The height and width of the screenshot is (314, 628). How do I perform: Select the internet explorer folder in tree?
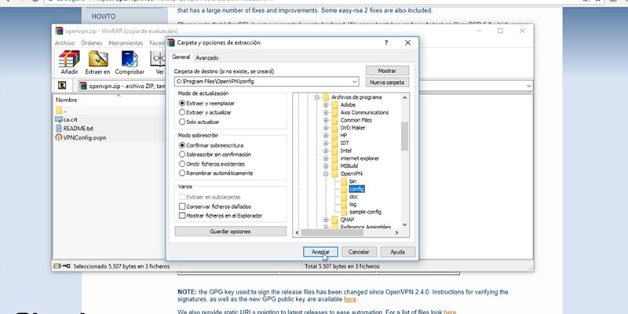[360, 159]
